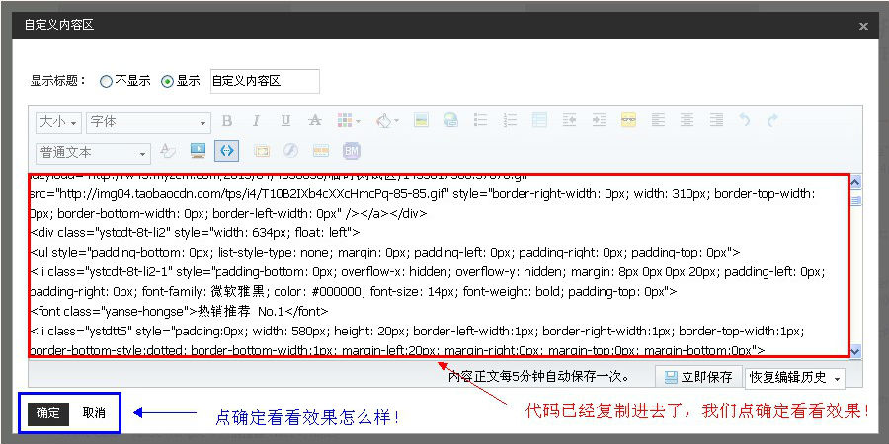Open the 字体 font family dropdown
The image size is (889, 444).
pos(148,122)
